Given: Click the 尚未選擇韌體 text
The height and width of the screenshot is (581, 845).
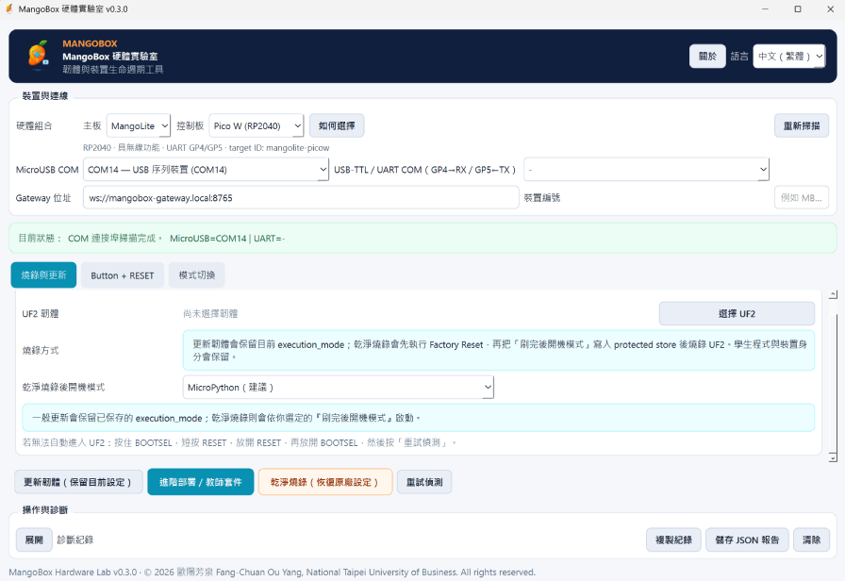Looking at the screenshot, I should [210, 314].
